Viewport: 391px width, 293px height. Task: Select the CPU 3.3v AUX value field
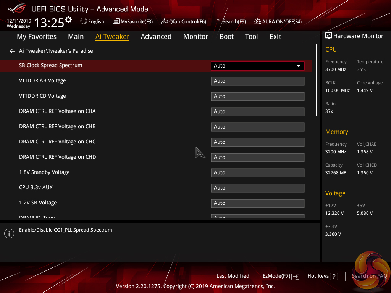(257, 188)
